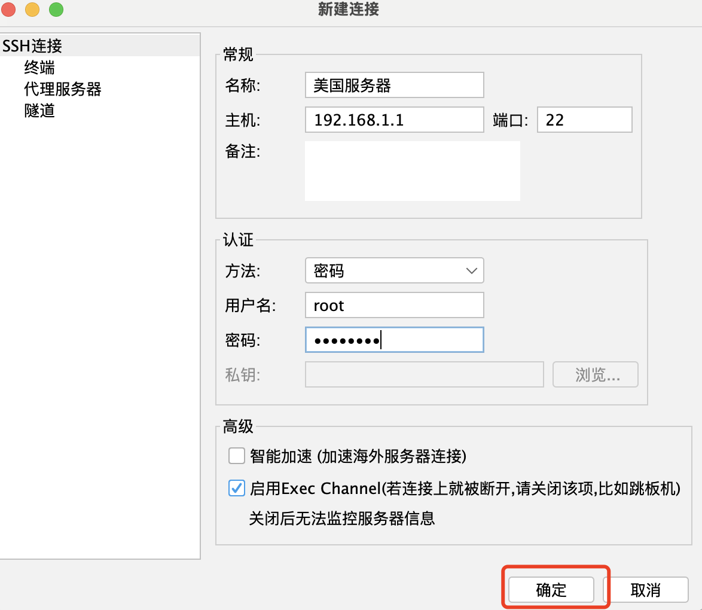Click inside the 备注 text area
The width and height of the screenshot is (702, 610).
pyautogui.click(x=412, y=171)
